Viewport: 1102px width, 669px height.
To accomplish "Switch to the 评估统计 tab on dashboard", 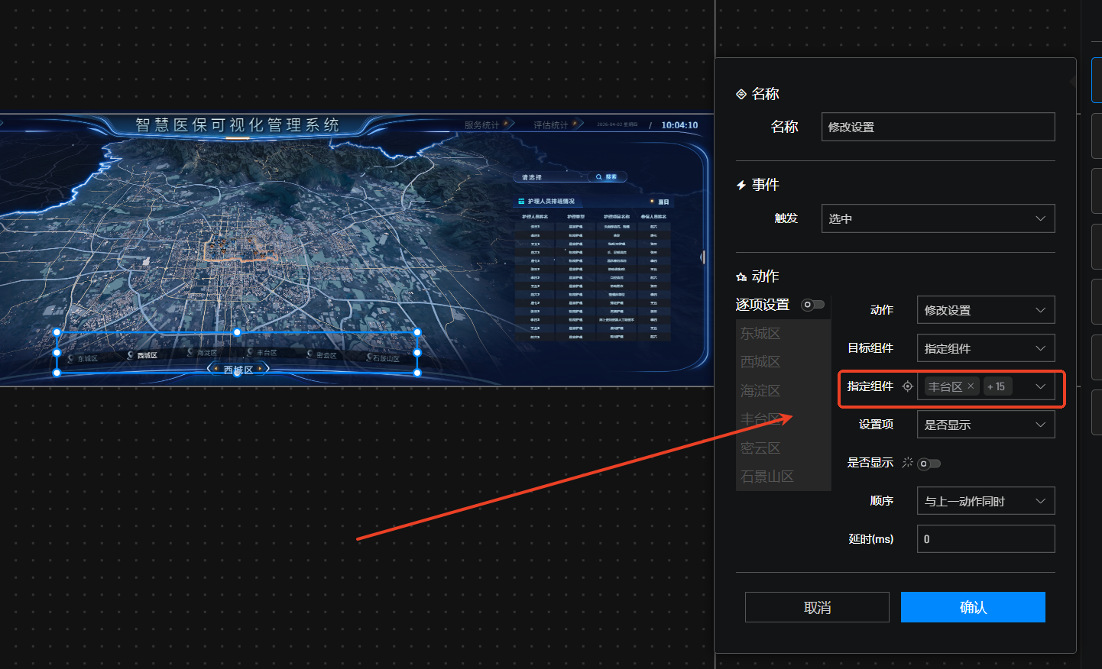I will point(553,125).
